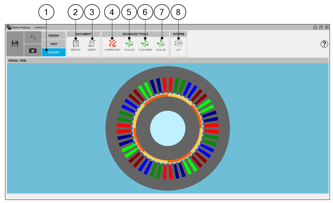Restore down the Motor Factory window

321,27
